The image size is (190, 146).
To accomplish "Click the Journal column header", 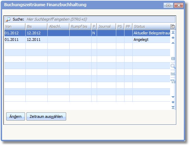I will [106, 26].
